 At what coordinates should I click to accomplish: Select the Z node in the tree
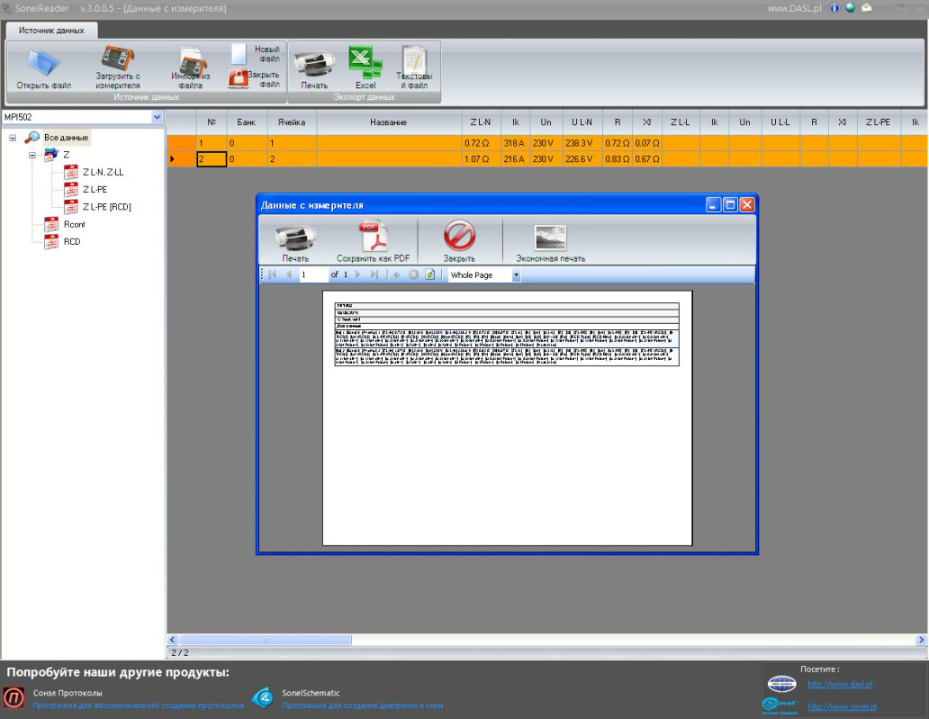pos(67,155)
